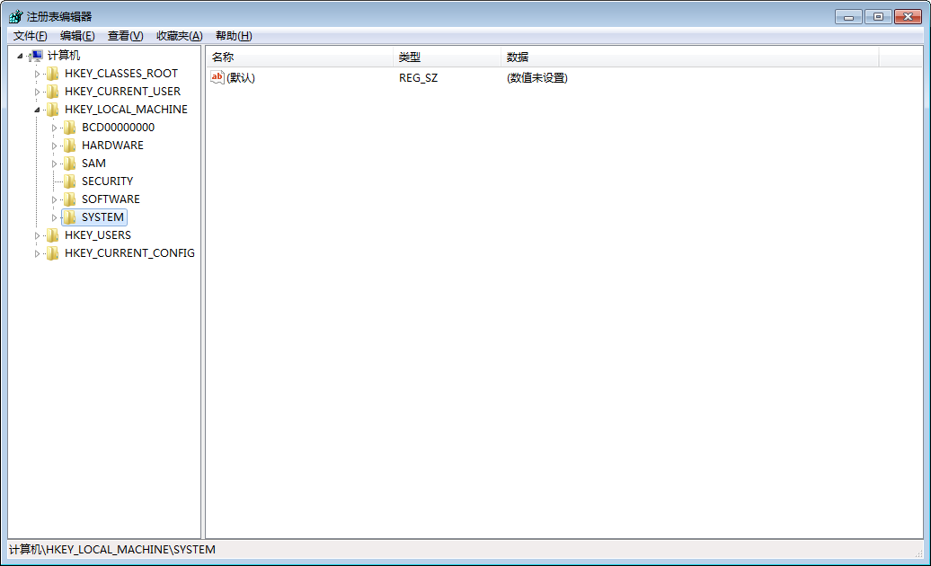Expand the HKEY_CURRENT_USER key
931x566 pixels.
(x=37, y=92)
